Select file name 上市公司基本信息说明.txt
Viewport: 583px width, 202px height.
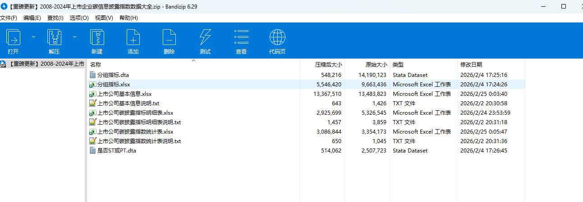tap(129, 103)
